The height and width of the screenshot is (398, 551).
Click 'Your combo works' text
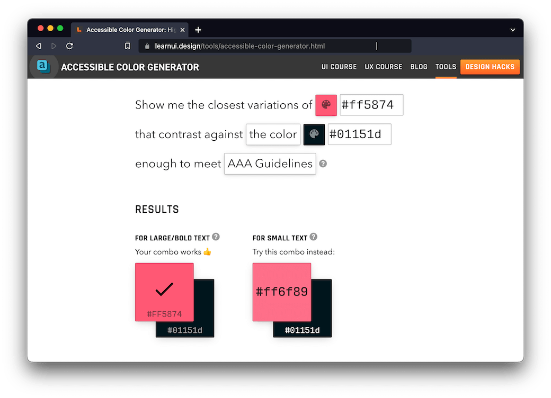tap(168, 252)
